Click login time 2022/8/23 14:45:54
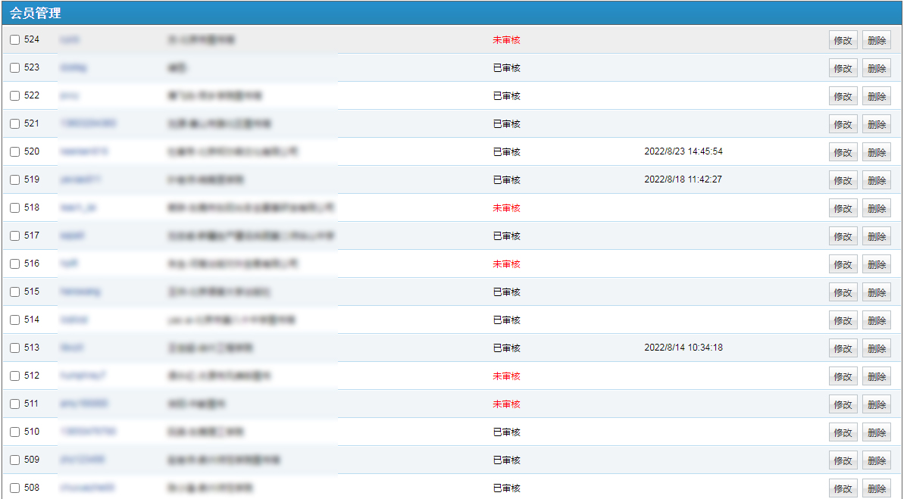 pyautogui.click(x=683, y=152)
